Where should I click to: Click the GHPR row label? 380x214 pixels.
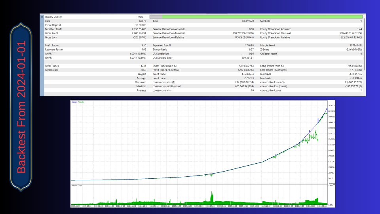click(48, 58)
